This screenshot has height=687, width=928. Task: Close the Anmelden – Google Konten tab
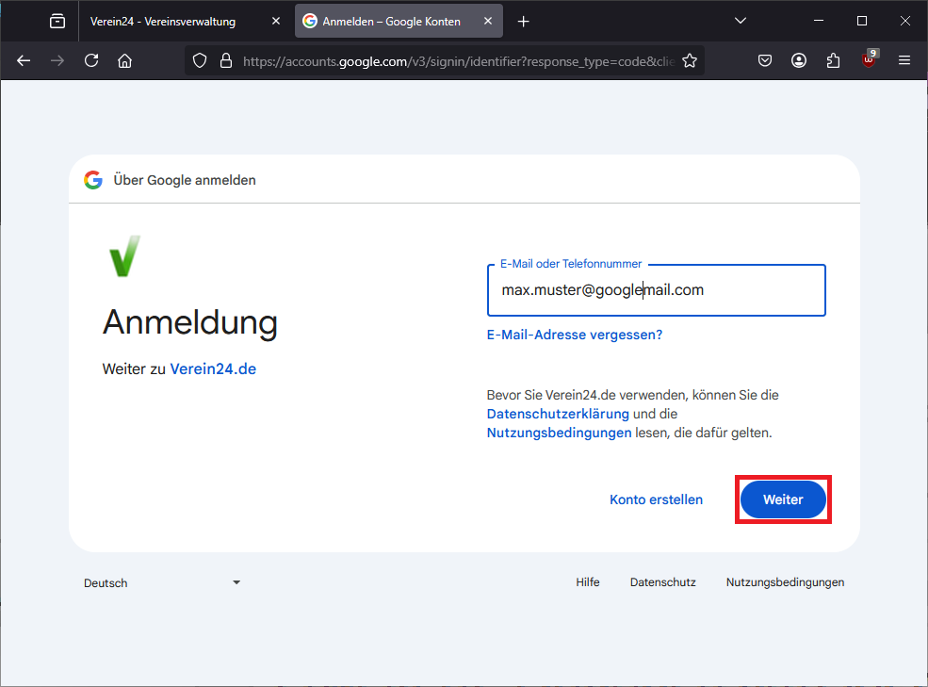(x=488, y=22)
